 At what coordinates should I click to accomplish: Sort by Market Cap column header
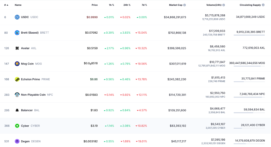176,5
